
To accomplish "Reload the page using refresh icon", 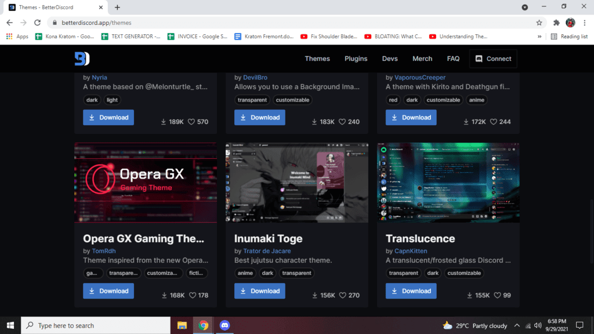I will tap(38, 23).
